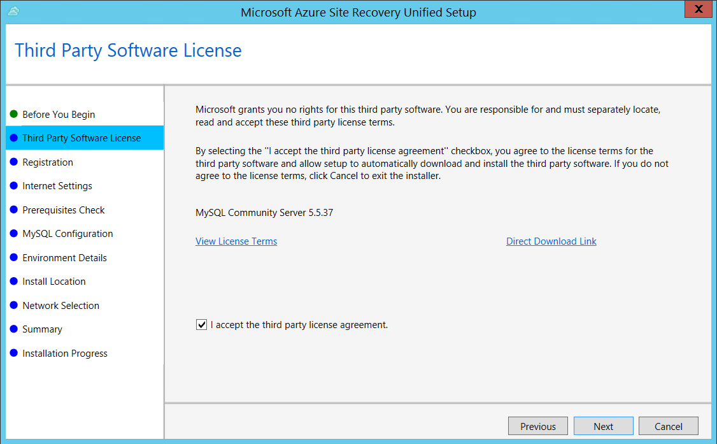The width and height of the screenshot is (717, 444).
Task: Click the Next button
Action: point(603,426)
